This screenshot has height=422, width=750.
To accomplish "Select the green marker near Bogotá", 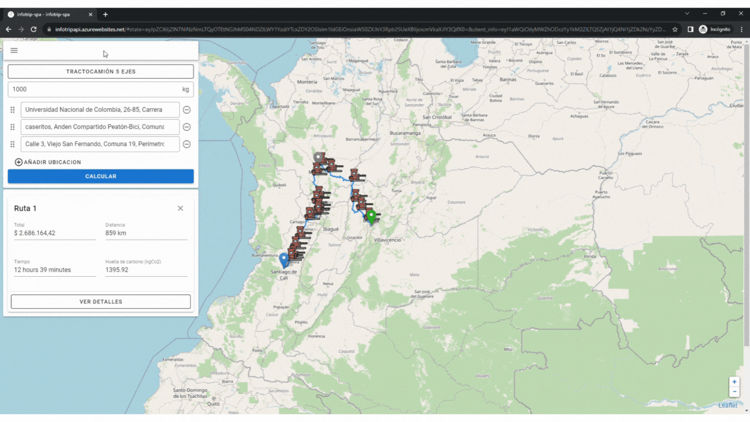I will (x=371, y=216).
